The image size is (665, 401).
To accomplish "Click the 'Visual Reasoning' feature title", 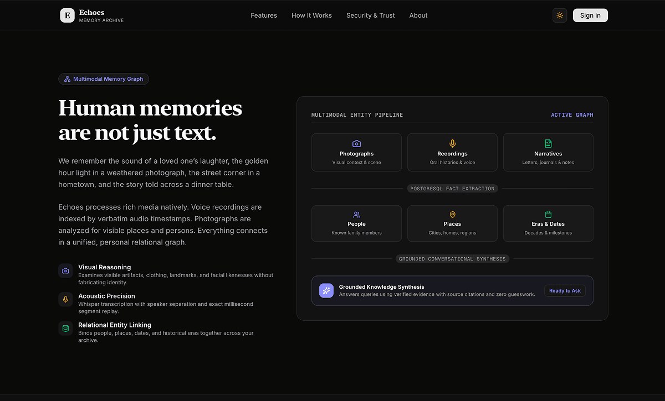I will pos(105,267).
